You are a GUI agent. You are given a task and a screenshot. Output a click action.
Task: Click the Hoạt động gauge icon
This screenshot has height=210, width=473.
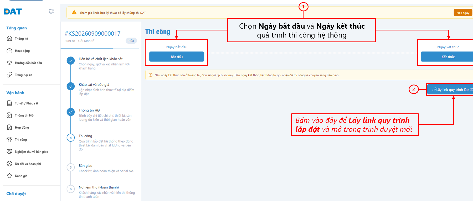[9, 51]
